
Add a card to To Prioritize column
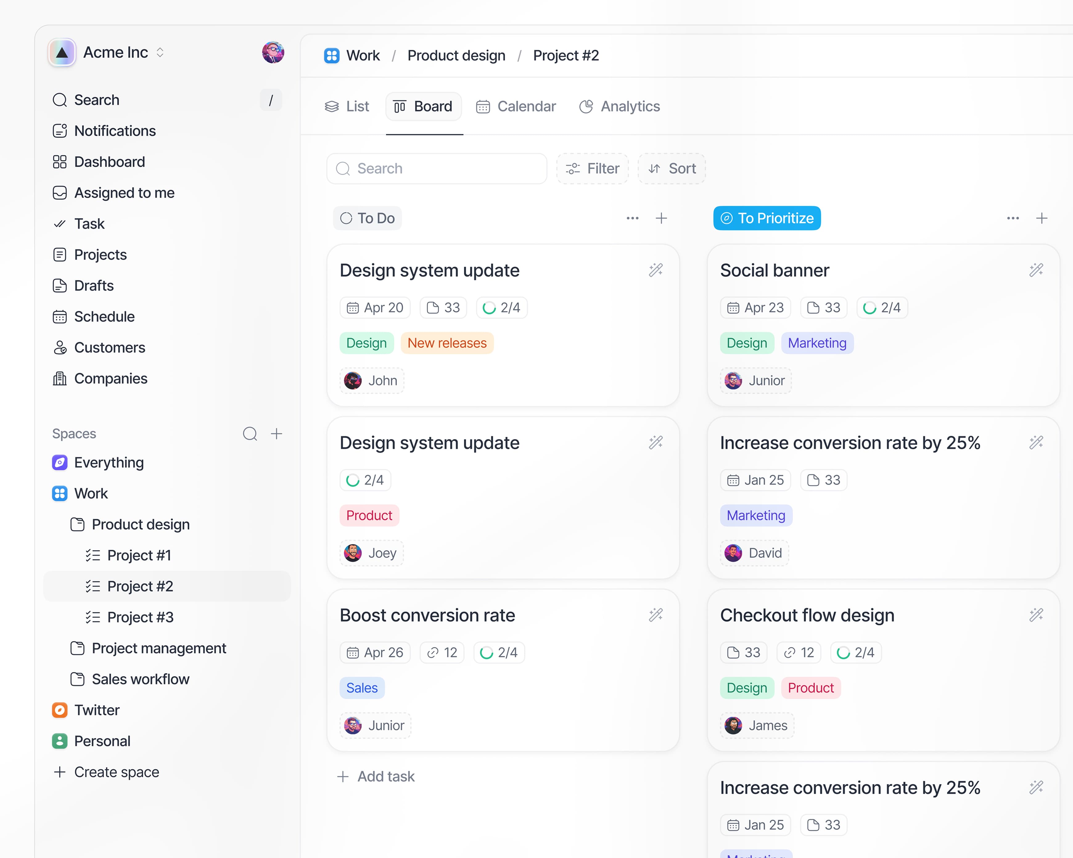point(1042,218)
